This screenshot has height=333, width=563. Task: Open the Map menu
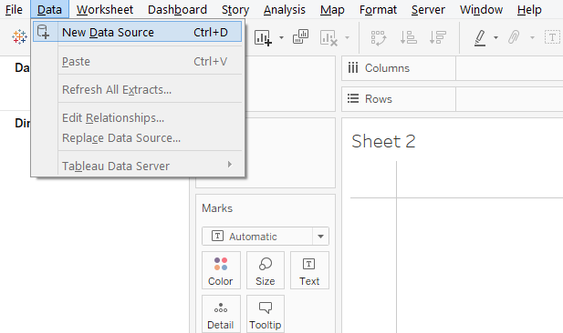pyautogui.click(x=332, y=10)
